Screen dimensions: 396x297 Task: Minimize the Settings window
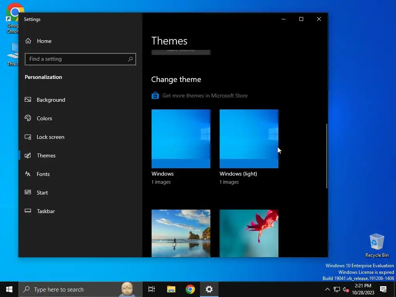click(283, 19)
